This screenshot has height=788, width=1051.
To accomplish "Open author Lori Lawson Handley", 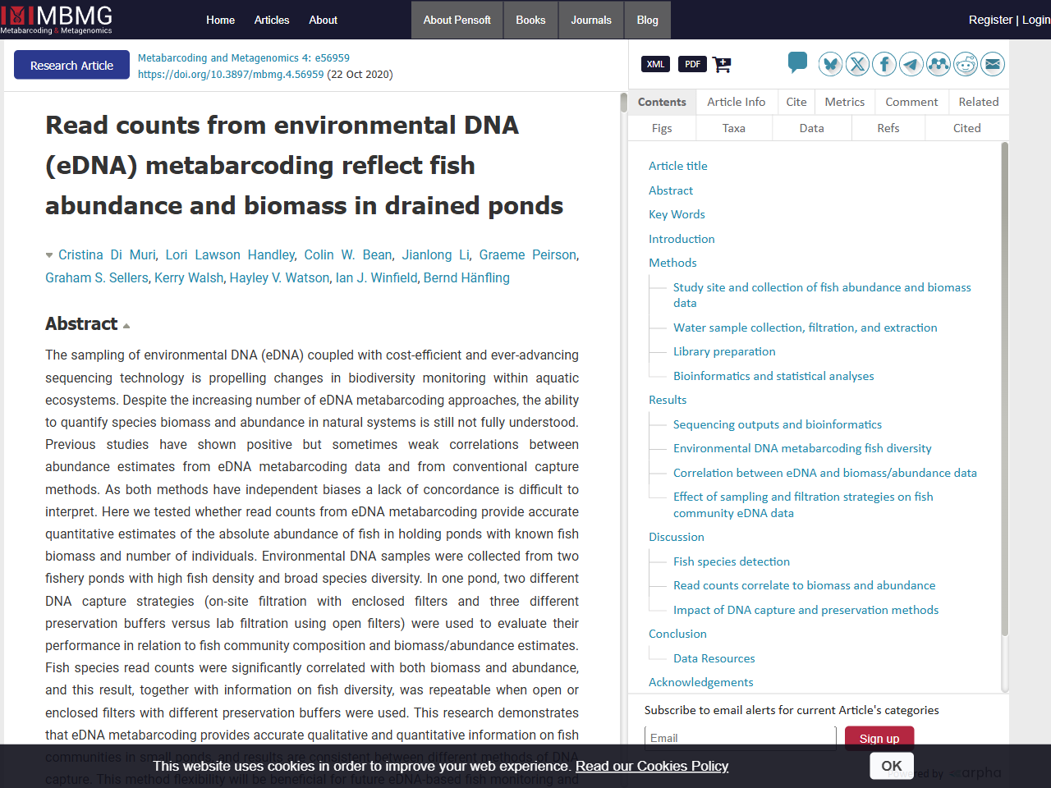I will (230, 255).
